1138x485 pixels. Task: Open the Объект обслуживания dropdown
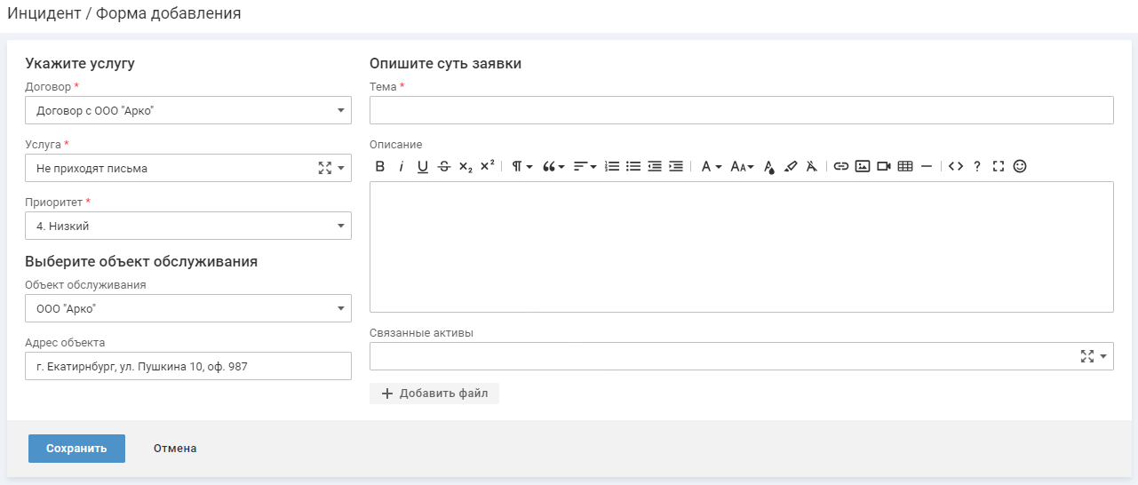pyautogui.click(x=188, y=308)
